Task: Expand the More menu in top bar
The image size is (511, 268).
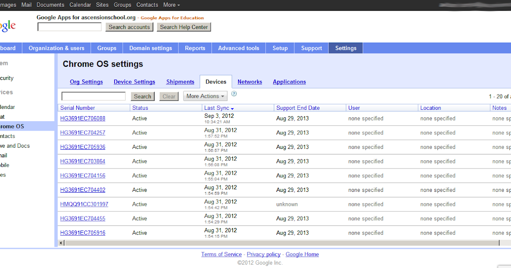Action: 171,5
